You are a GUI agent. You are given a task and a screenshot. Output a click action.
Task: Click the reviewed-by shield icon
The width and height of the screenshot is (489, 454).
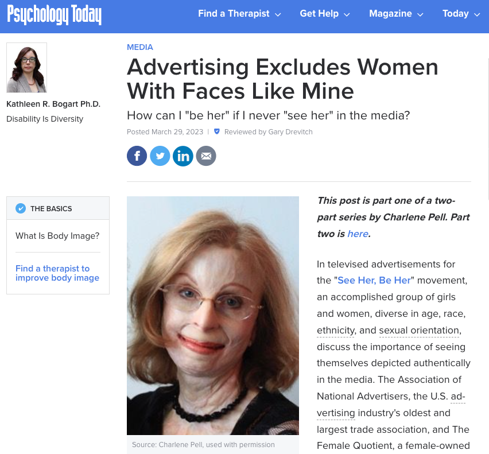click(x=216, y=131)
